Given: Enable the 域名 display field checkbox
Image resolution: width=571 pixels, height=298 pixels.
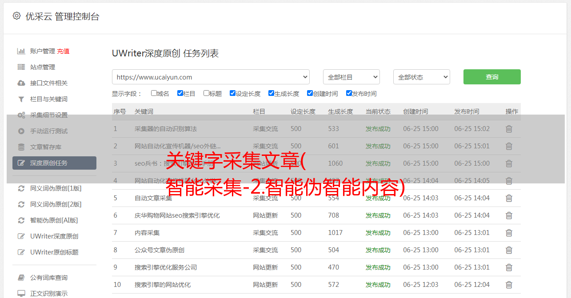Looking at the screenshot, I should click(x=154, y=93).
